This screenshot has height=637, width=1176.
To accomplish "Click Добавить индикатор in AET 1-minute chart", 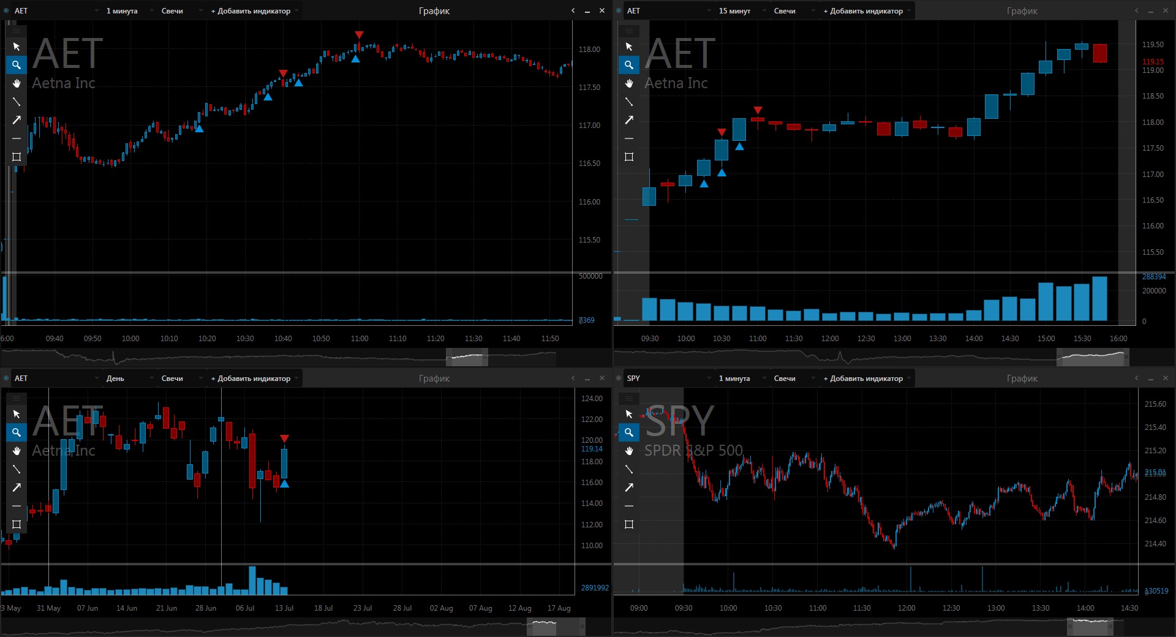I will 254,11.
